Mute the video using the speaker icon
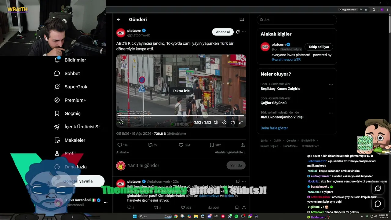 [216, 122]
